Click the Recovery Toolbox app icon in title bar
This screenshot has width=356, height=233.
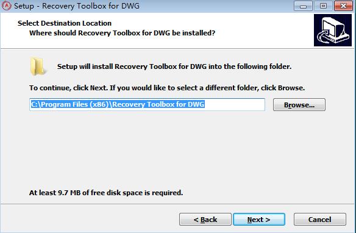(6, 5)
